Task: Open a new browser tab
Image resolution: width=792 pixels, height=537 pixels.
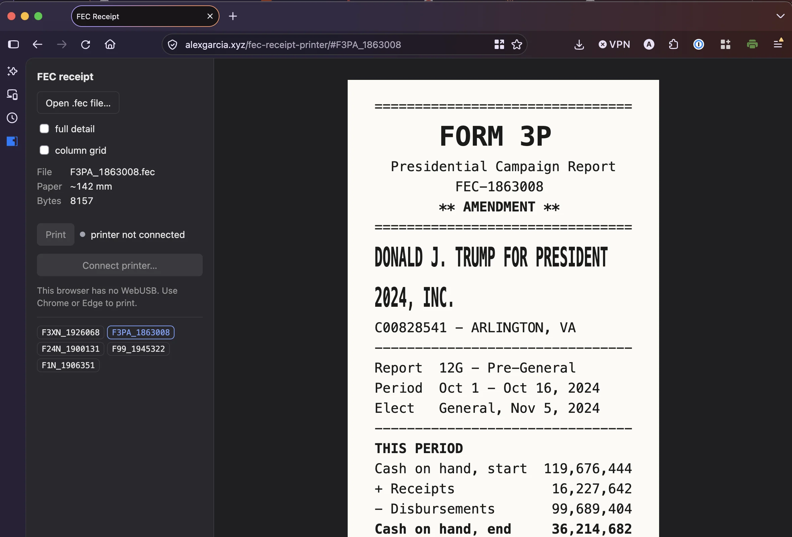Action: pos(233,16)
